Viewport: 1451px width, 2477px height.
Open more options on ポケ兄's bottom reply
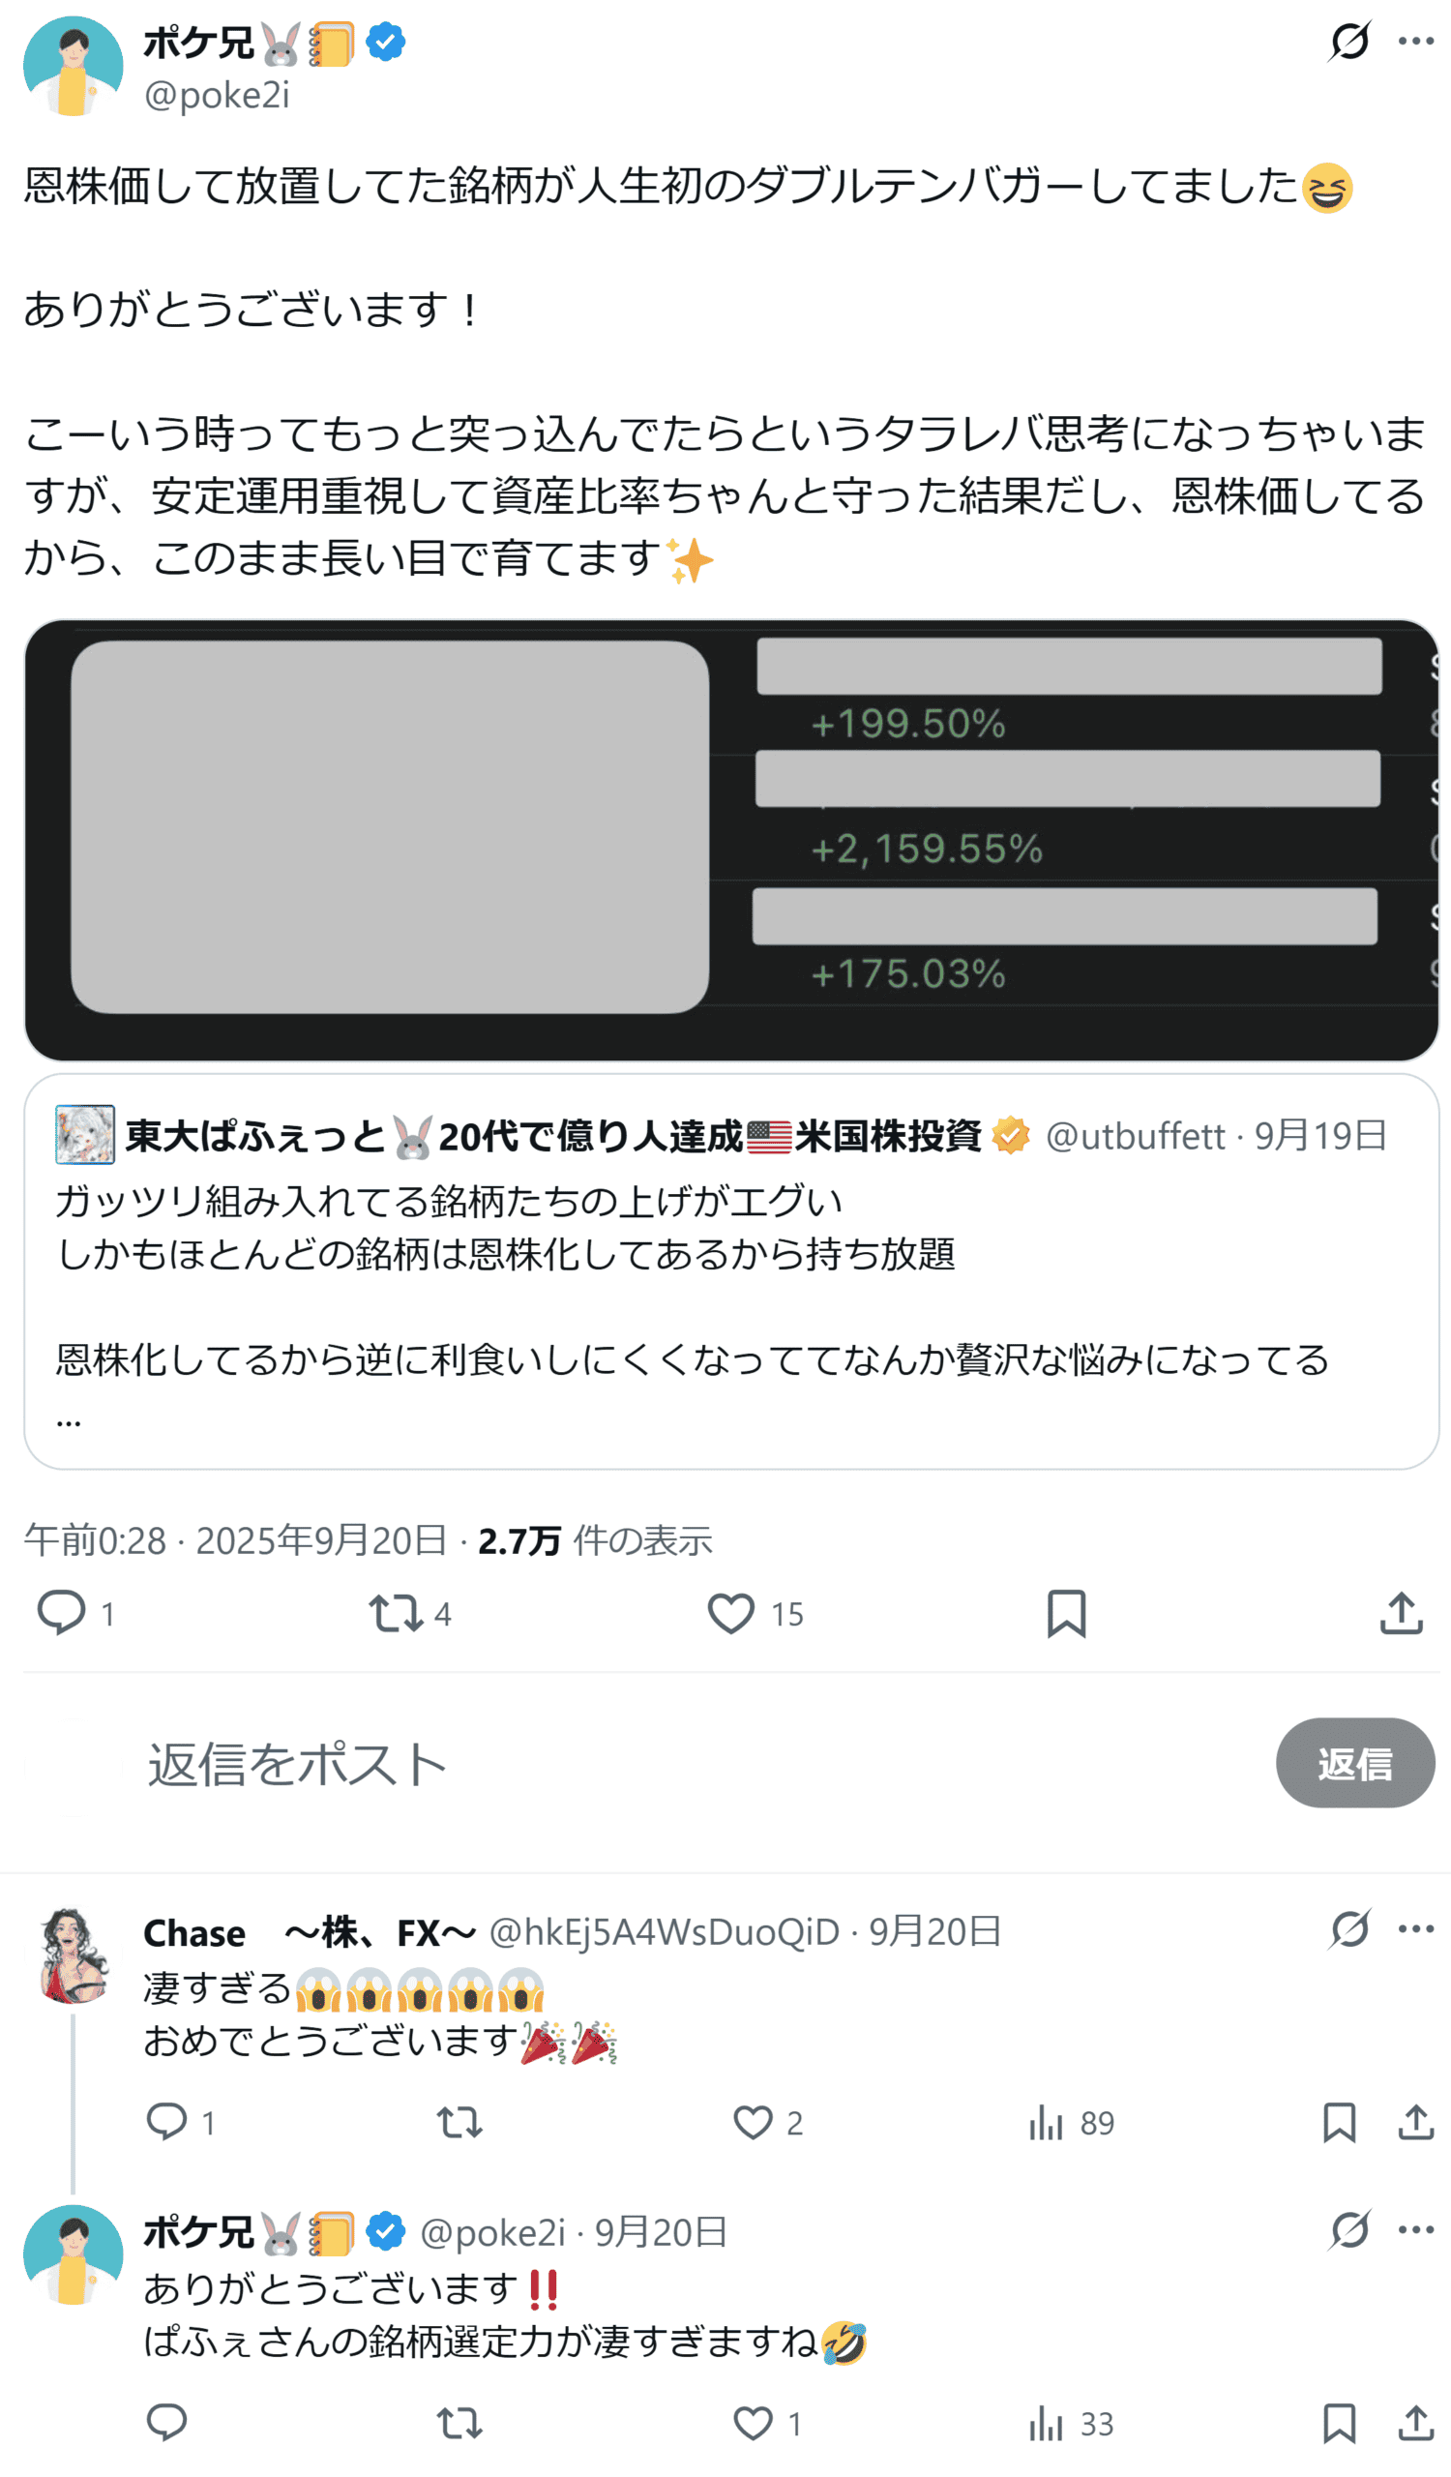tap(1415, 2229)
